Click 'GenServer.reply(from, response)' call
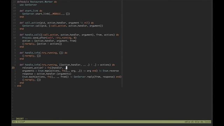This screenshot has height=126, width=224. pos(94,77)
